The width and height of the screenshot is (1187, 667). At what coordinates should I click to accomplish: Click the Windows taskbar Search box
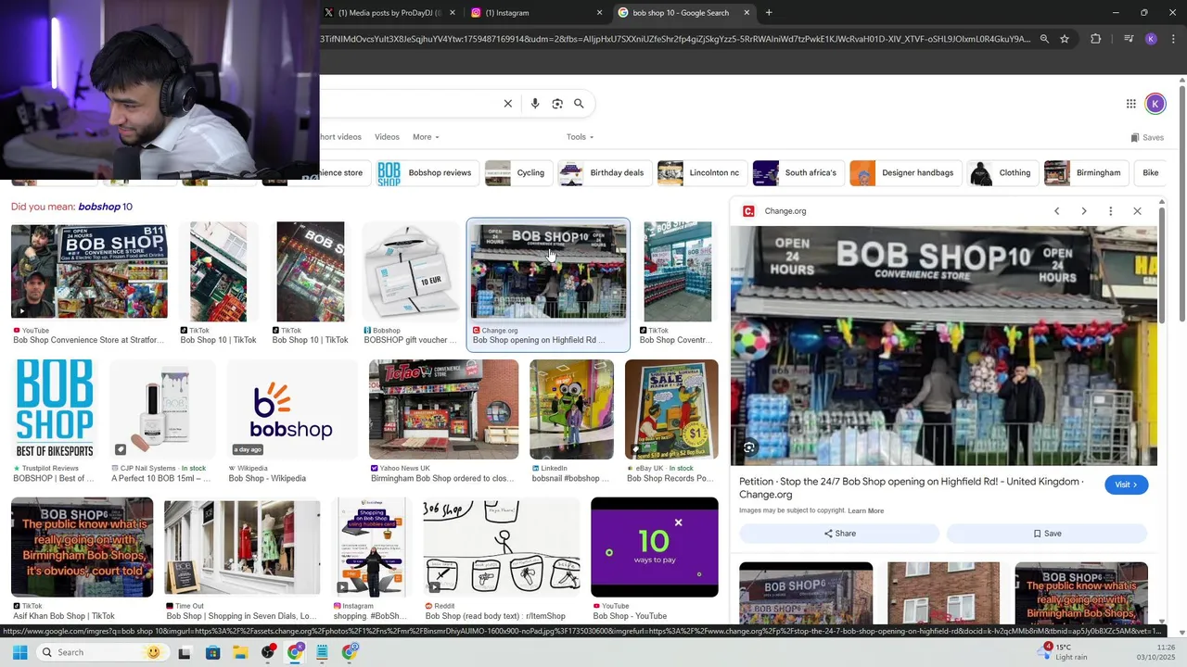click(102, 652)
